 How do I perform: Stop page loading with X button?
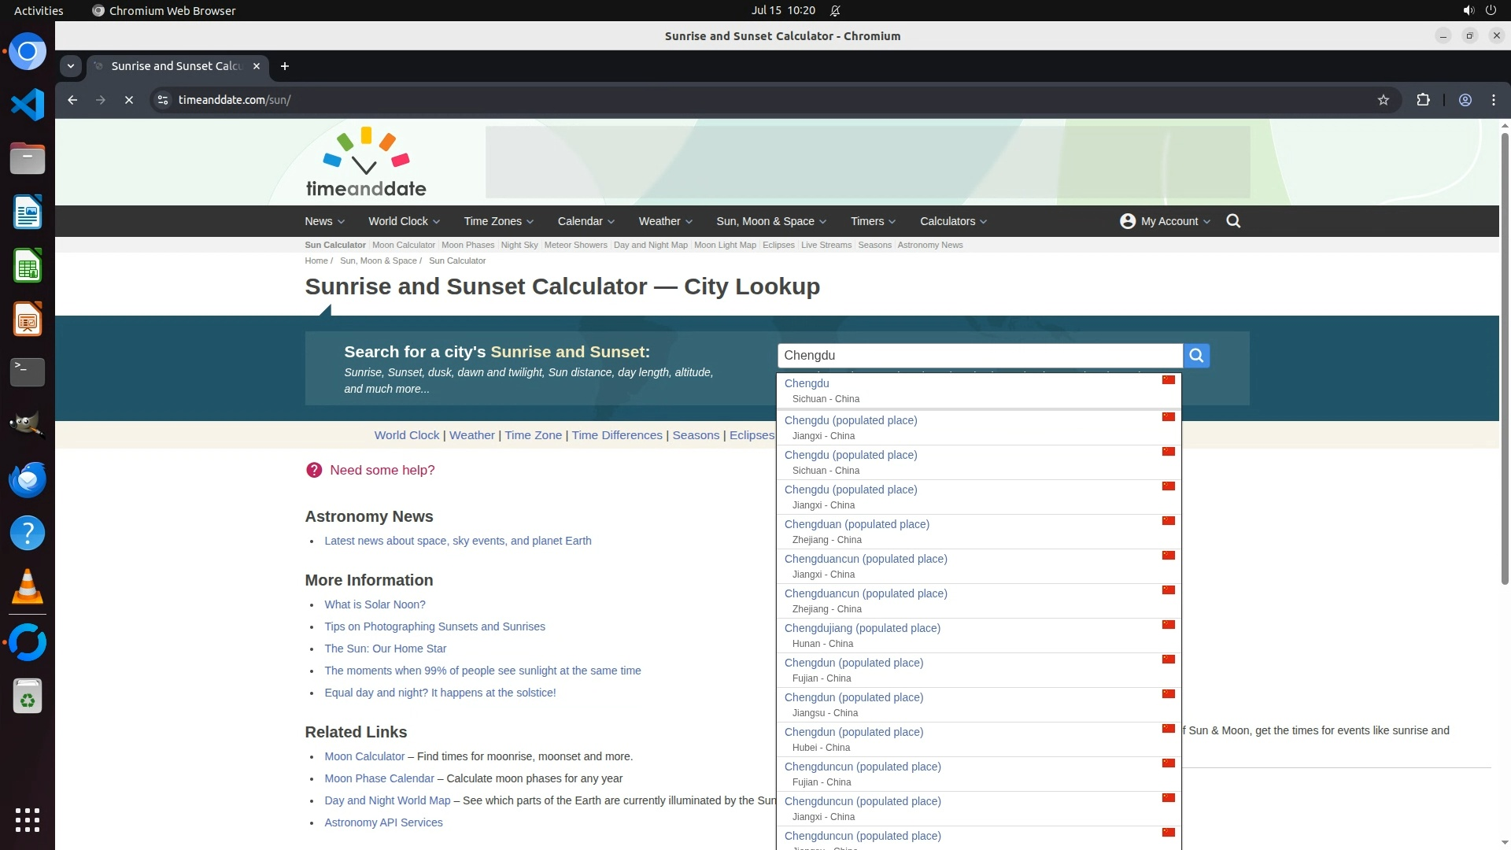coord(129,100)
